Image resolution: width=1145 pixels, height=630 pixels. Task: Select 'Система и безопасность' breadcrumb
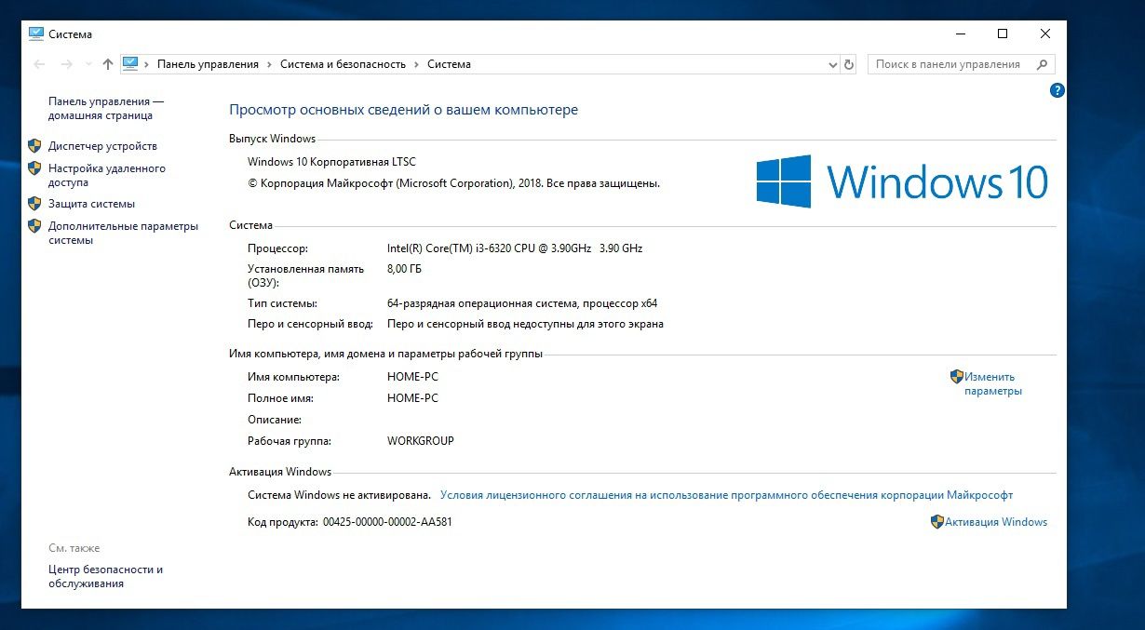[343, 64]
